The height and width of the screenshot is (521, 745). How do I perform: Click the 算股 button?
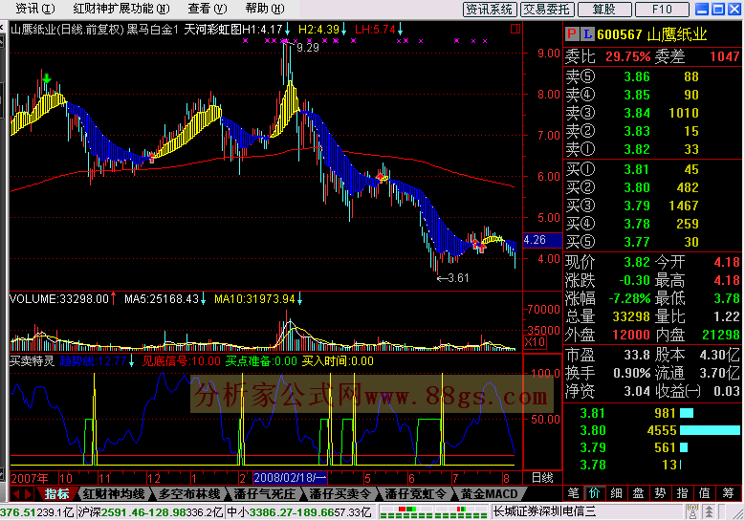(604, 9)
